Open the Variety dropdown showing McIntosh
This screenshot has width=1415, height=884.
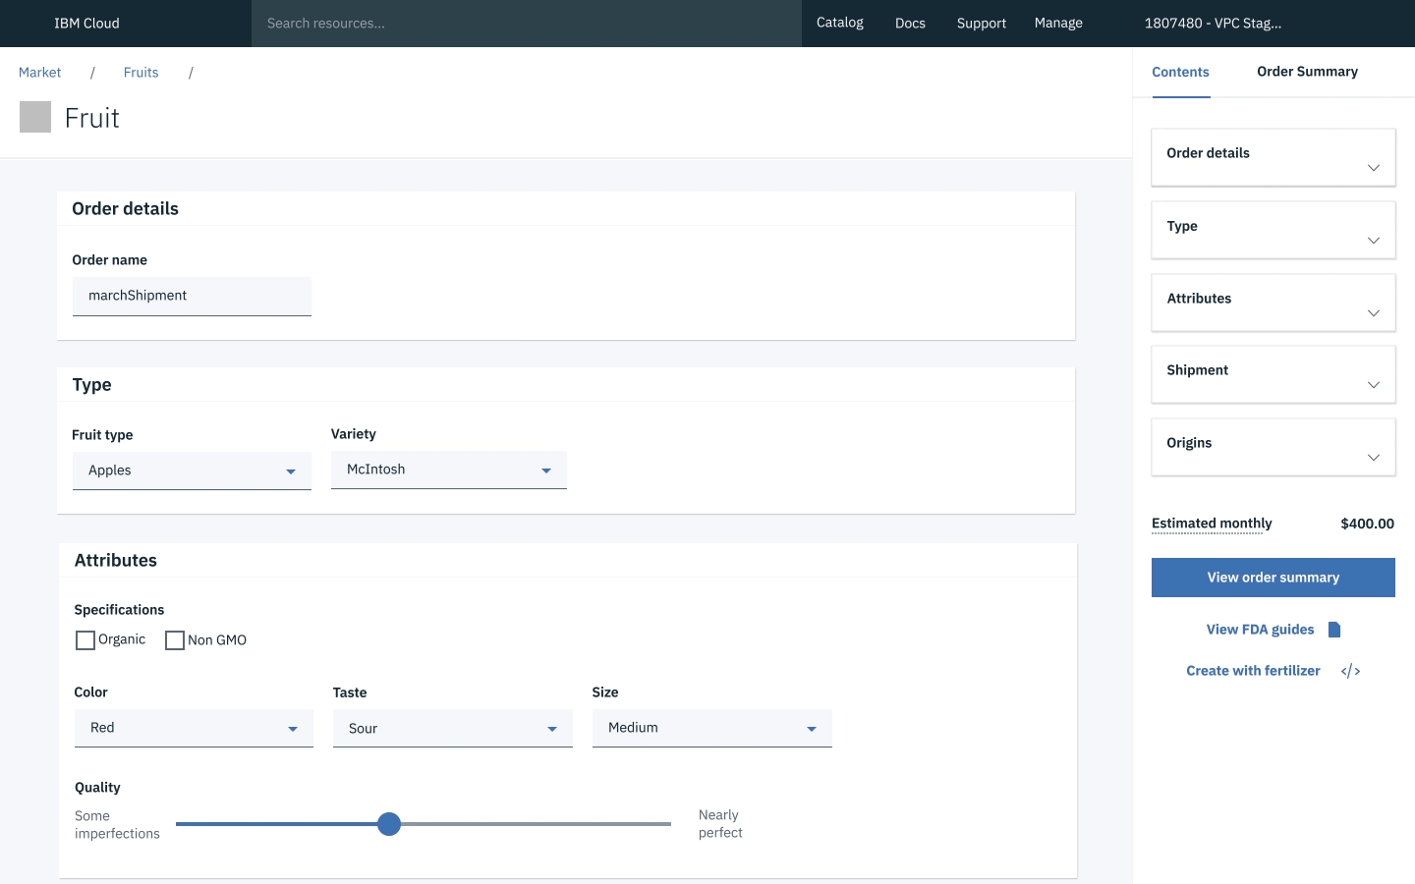tap(449, 470)
